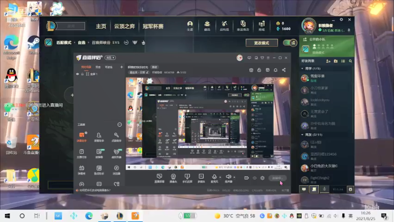
Task: Click the summoner avatar at level 175
Action: click(309, 26)
